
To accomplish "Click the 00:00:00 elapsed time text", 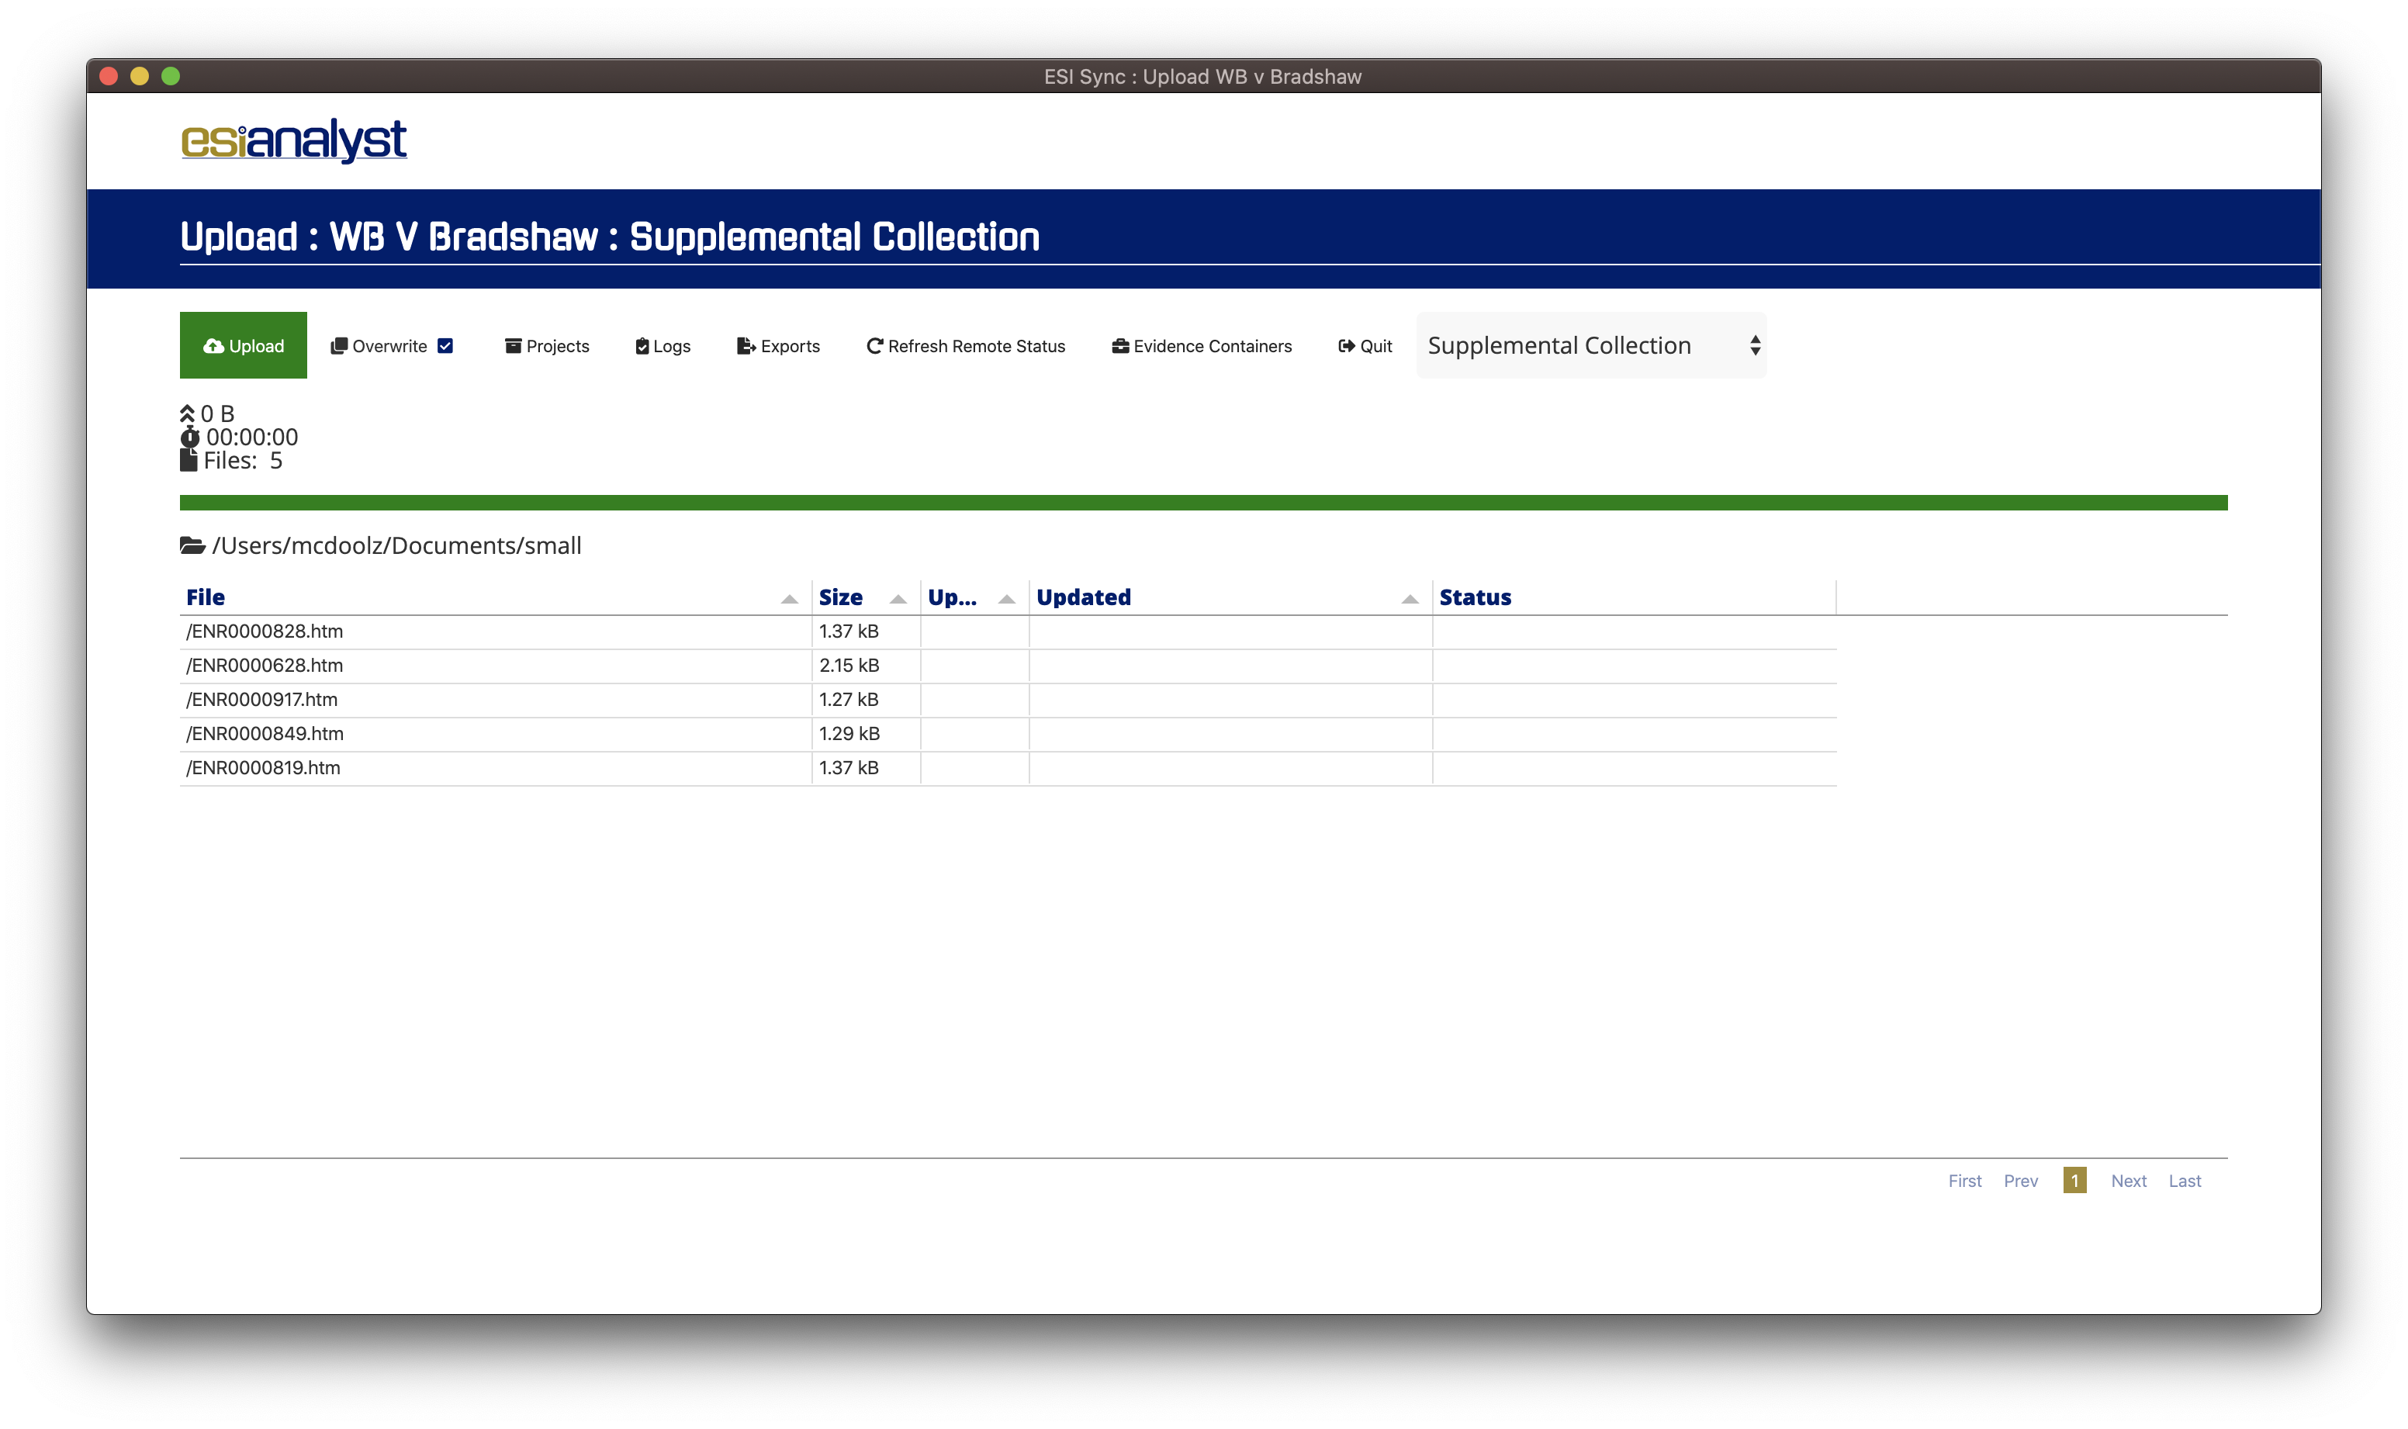I will tap(252, 438).
